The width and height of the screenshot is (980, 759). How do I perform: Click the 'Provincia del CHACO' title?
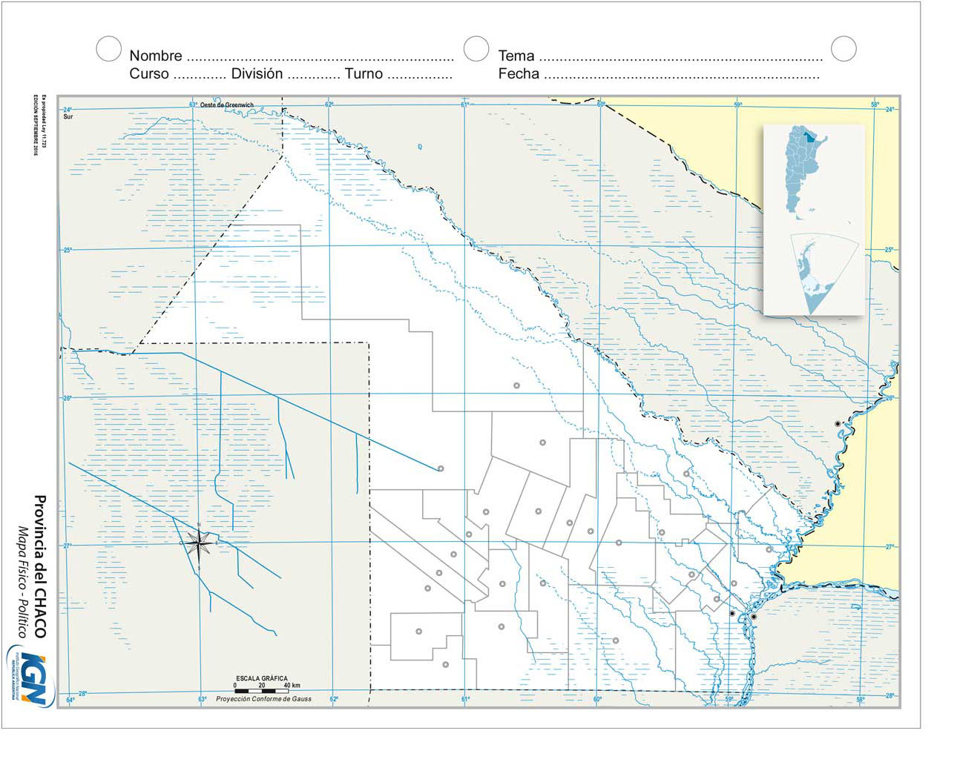click(x=40, y=566)
